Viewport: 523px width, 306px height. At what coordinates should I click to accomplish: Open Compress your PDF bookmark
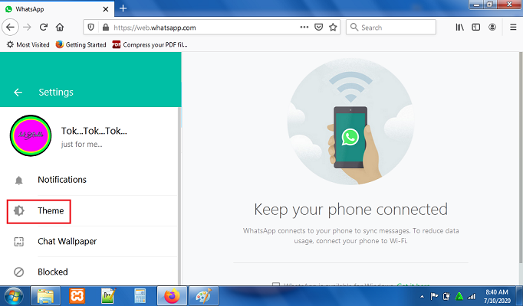point(150,44)
